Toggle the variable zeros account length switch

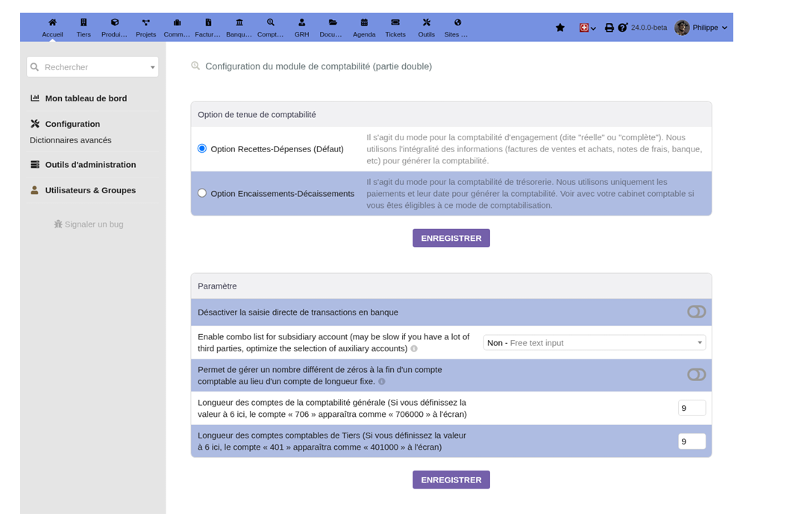[x=697, y=375]
